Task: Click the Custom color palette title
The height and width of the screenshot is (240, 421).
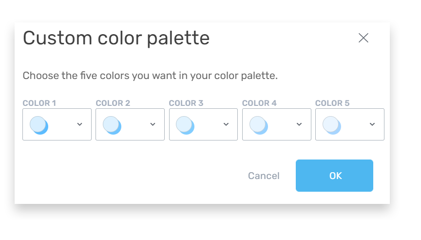Action: click(116, 38)
